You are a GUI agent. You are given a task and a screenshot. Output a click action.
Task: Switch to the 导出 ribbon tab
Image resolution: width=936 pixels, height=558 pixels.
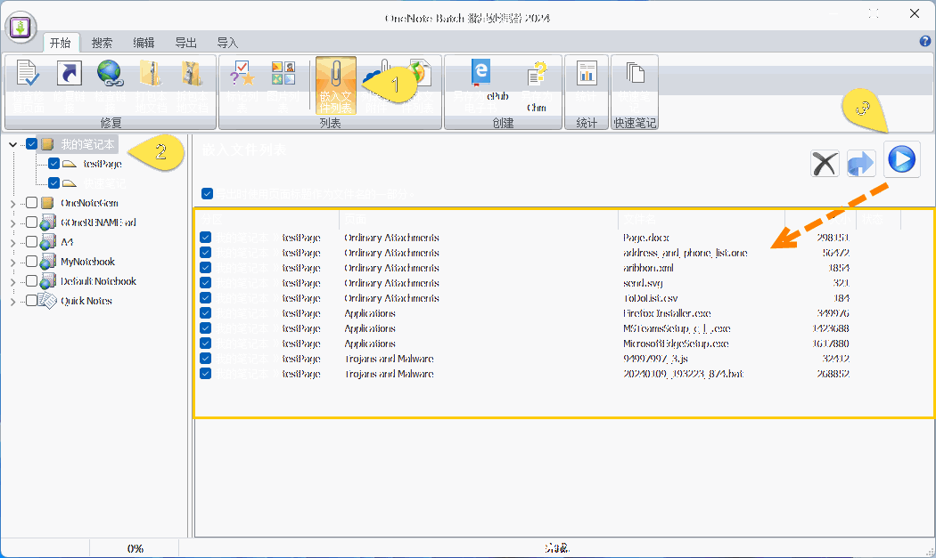[x=185, y=43]
